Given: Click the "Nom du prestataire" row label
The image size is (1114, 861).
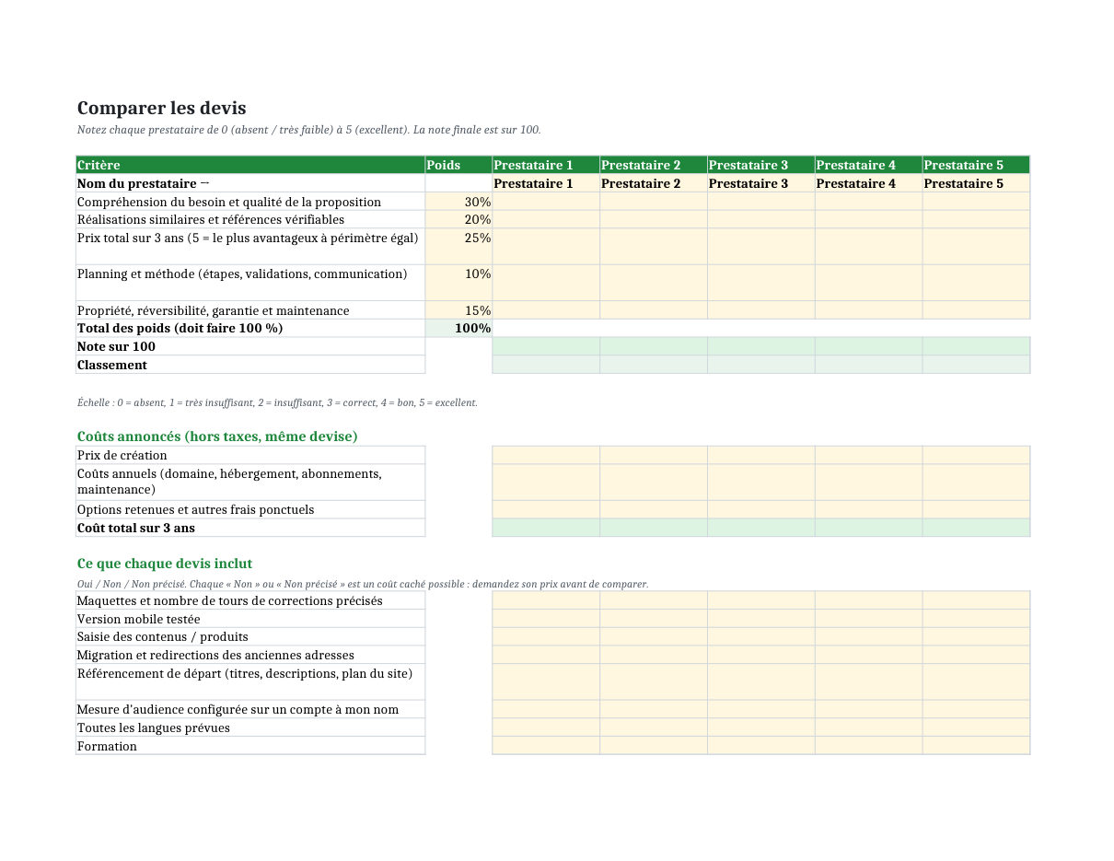Looking at the screenshot, I should (250, 183).
